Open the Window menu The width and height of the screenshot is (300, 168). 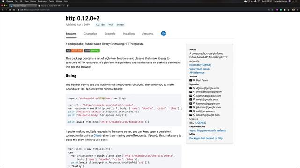click(59, 1)
